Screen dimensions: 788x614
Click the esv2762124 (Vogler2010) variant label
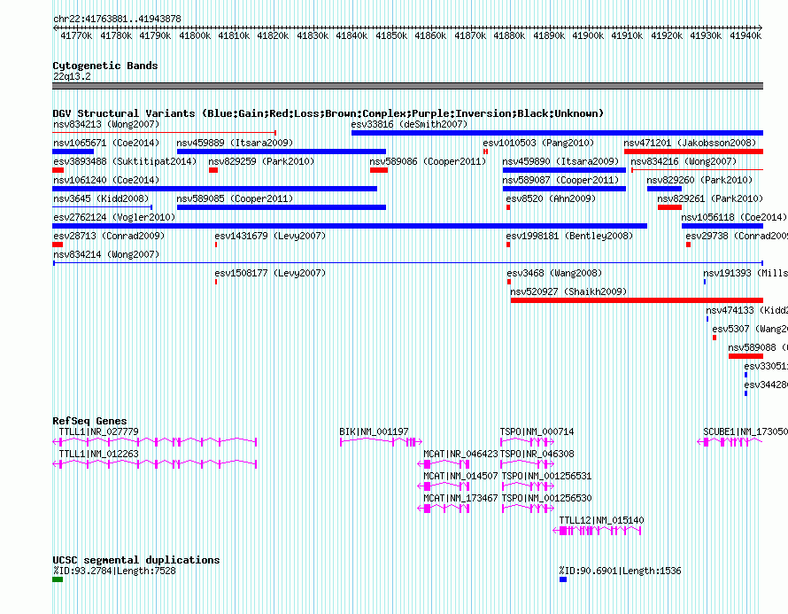(x=114, y=217)
